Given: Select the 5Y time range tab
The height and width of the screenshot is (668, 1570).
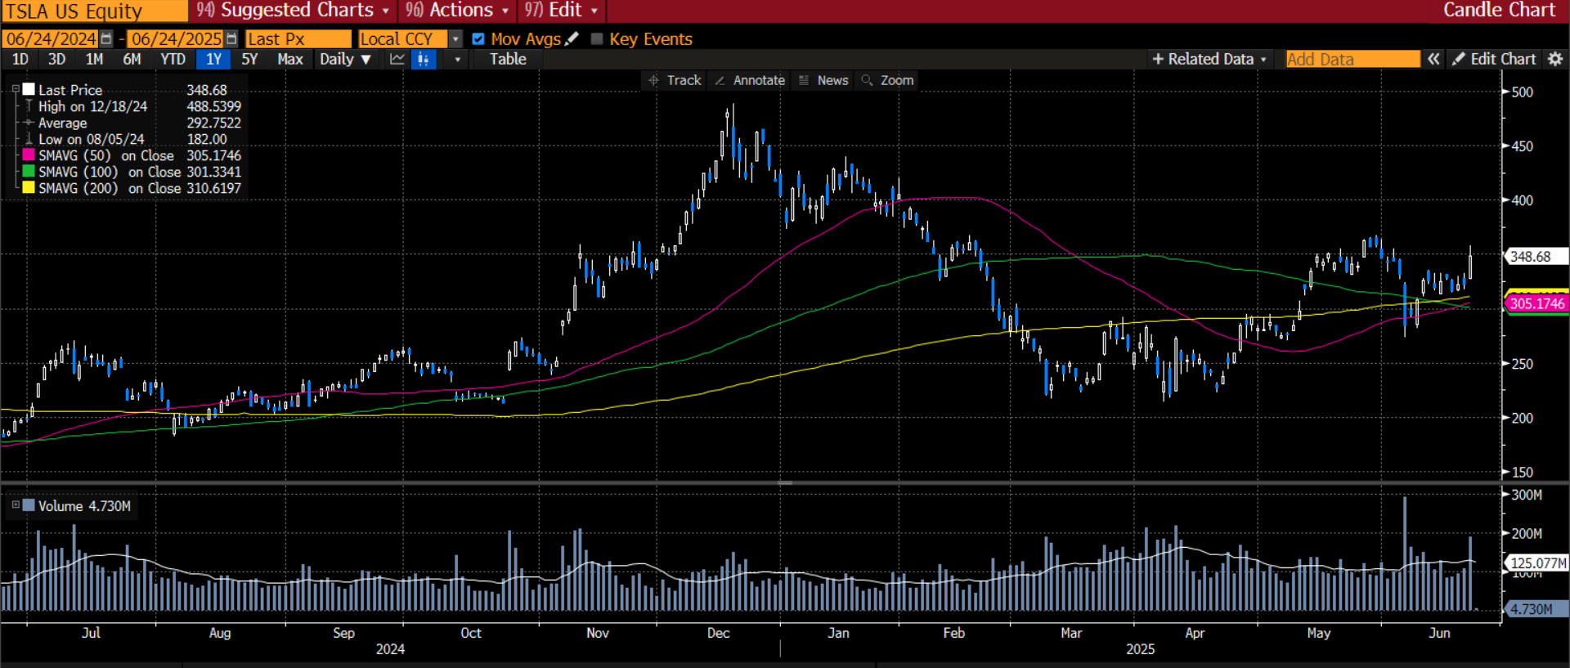Looking at the screenshot, I should tap(249, 59).
